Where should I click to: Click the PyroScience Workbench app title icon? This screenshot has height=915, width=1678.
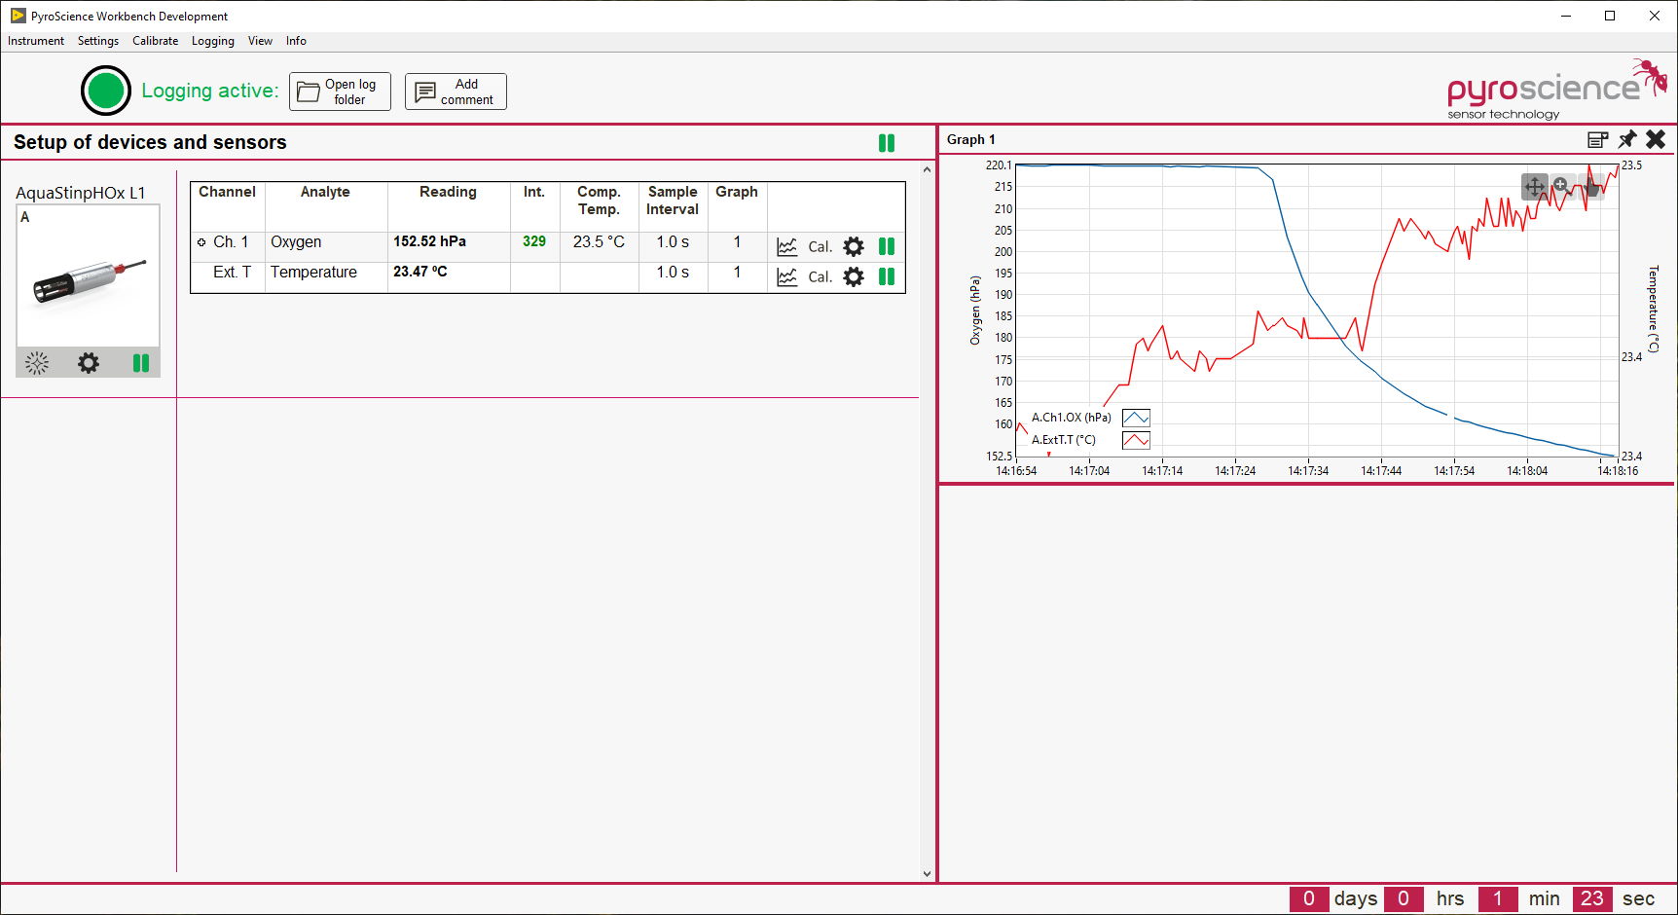(x=18, y=16)
